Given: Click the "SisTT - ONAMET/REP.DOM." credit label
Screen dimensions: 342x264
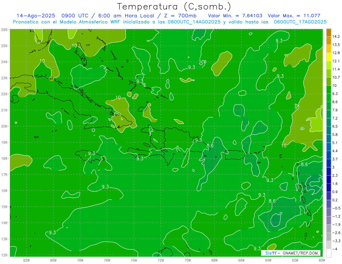Looking at the screenshot, I should (x=290, y=253).
